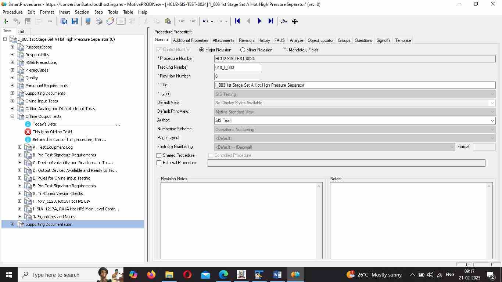Open Opera browser from the taskbar

coord(187,275)
